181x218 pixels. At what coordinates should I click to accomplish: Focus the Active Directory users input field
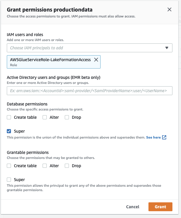[x=89, y=91]
